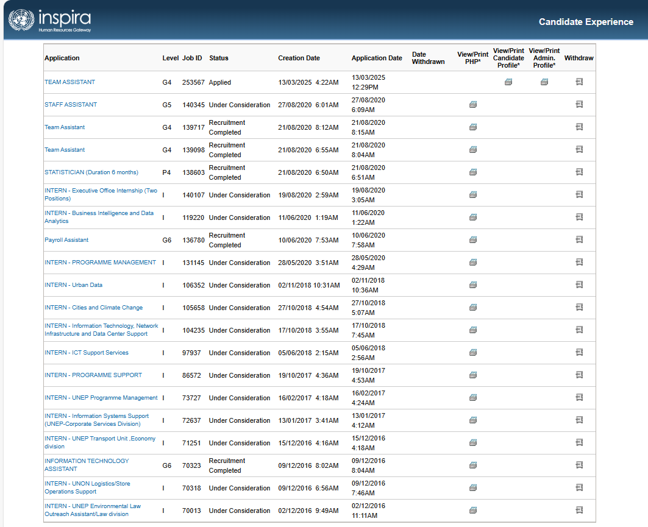Withdraw INTERN - PROGRAMME MANAGEMENT application 131145
The image size is (648, 527).
579,262
